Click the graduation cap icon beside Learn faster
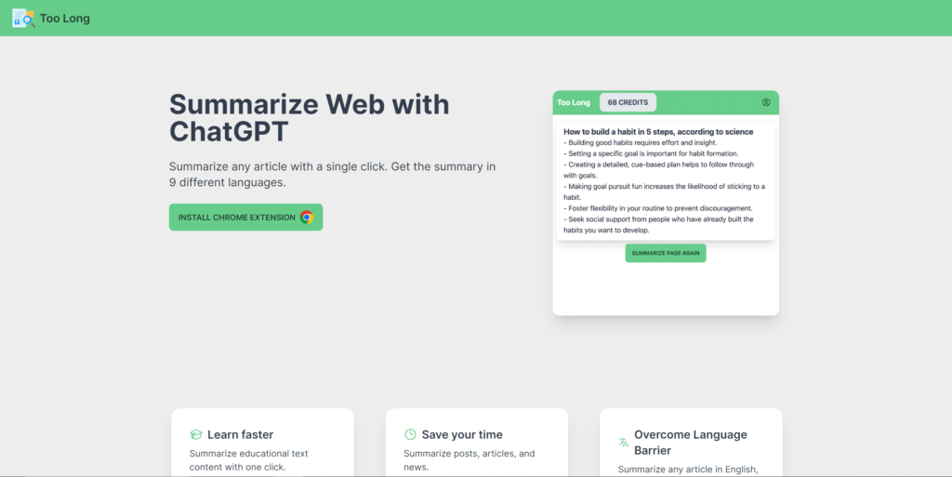The image size is (952, 477). 196,434
